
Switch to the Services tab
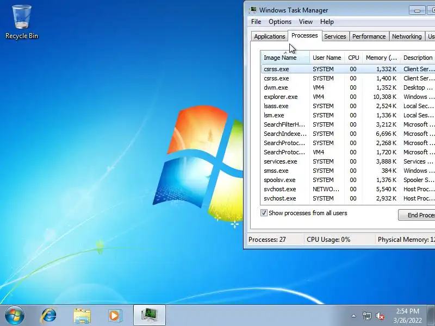(335, 36)
